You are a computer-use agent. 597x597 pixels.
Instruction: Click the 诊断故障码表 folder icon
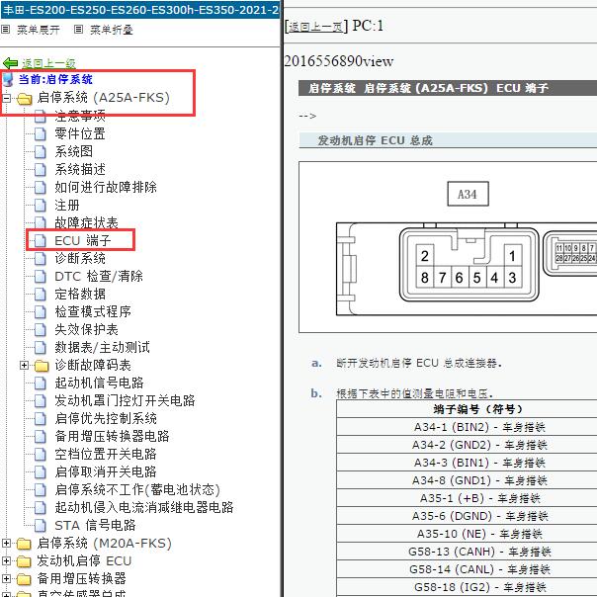pyautogui.click(x=42, y=366)
